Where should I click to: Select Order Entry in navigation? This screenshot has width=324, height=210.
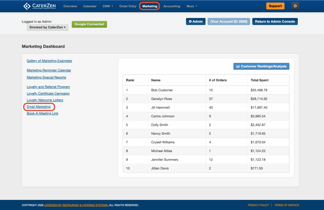tap(128, 6)
